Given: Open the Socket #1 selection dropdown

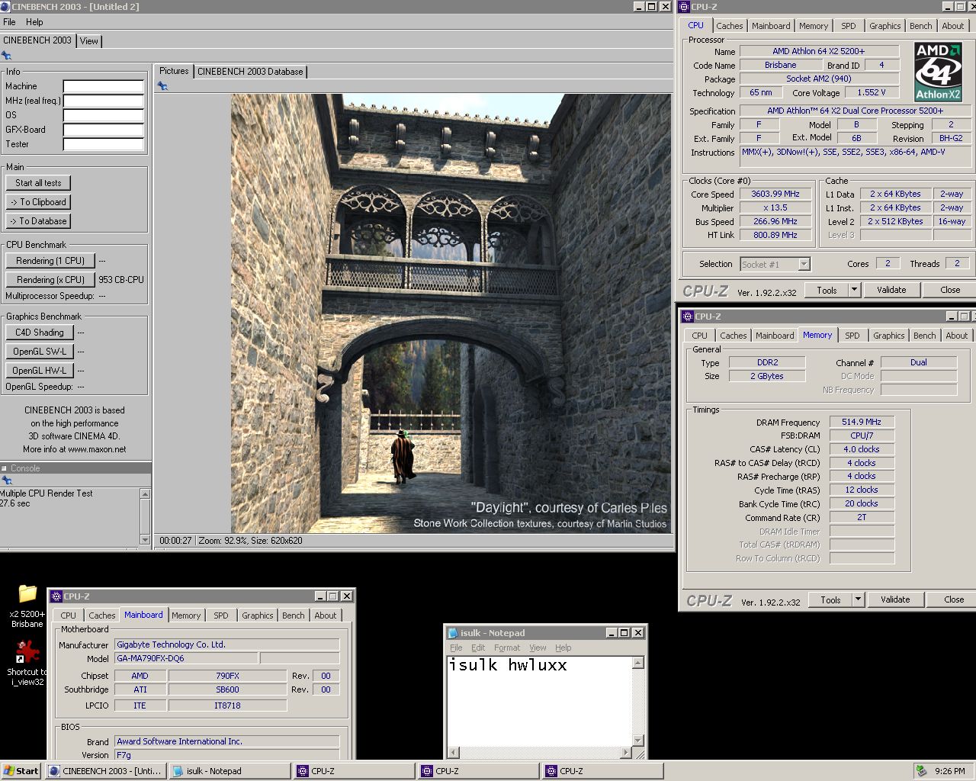Looking at the screenshot, I should tap(804, 264).
